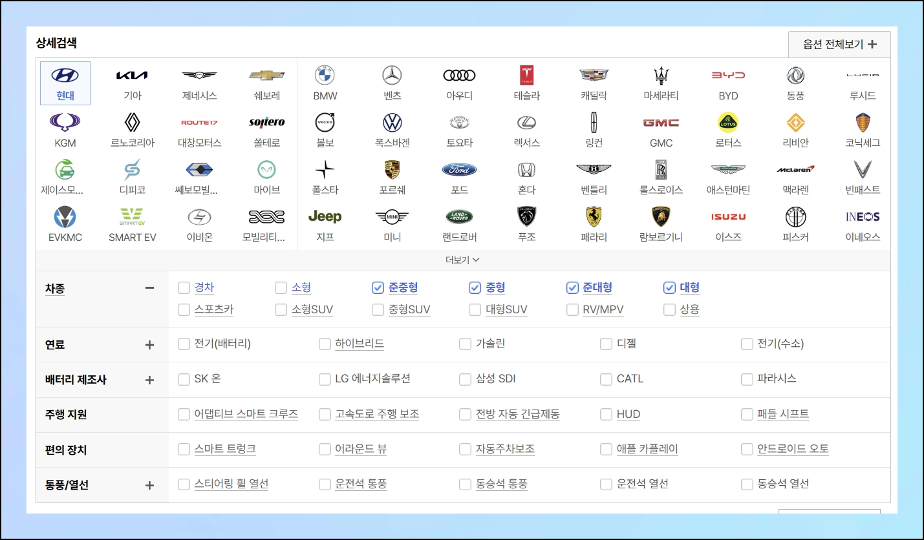Choose the Kia (기아) brand logo
The height and width of the screenshot is (540, 924).
[133, 76]
